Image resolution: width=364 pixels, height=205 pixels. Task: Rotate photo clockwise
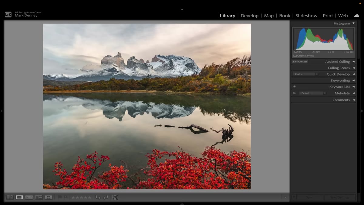point(105,197)
